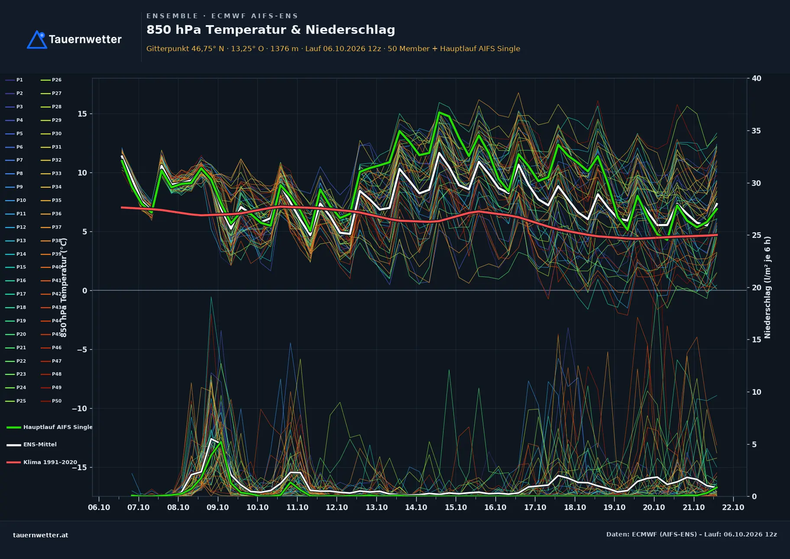This screenshot has width=790, height=559.
Task: Open the tauernwetter.at footer link
Action: click(41, 535)
